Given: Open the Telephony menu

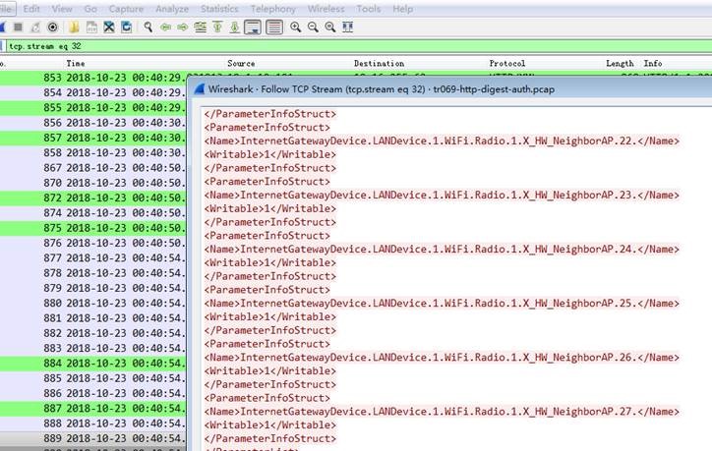Looking at the screenshot, I should [272, 8].
